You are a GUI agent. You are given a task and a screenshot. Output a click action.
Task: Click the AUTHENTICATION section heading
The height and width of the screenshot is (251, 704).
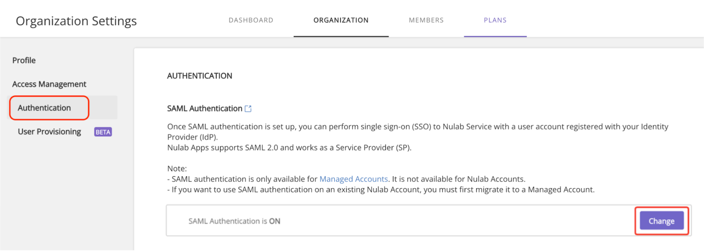(x=200, y=76)
